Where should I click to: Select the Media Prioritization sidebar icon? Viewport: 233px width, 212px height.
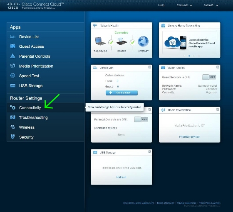[13, 66]
